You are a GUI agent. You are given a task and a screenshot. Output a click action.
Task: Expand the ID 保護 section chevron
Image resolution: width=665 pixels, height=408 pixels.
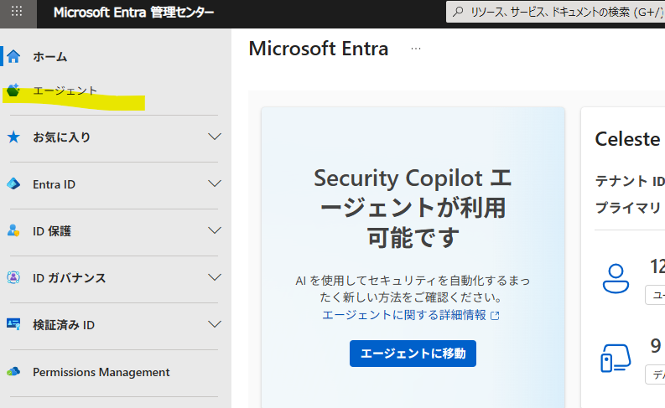(x=215, y=230)
